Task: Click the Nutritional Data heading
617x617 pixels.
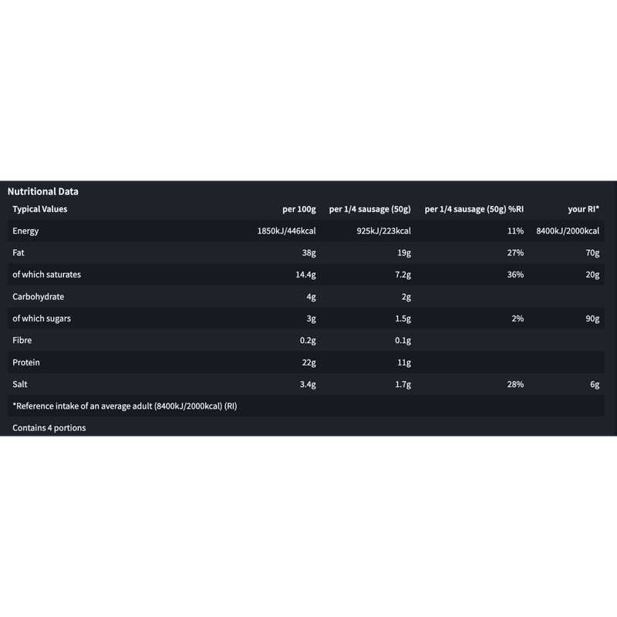Action: click(x=42, y=191)
